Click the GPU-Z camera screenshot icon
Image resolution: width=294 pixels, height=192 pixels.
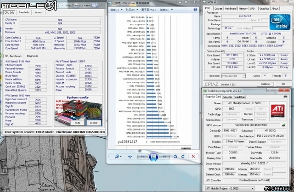pyautogui.click(x=285, y=96)
